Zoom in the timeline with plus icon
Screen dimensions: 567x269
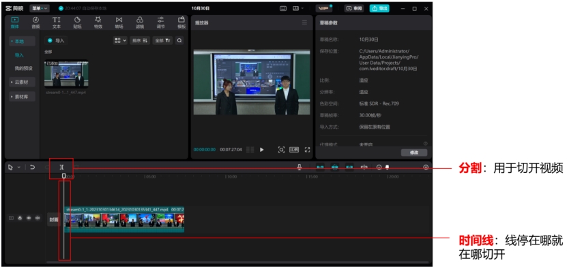click(x=426, y=167)
